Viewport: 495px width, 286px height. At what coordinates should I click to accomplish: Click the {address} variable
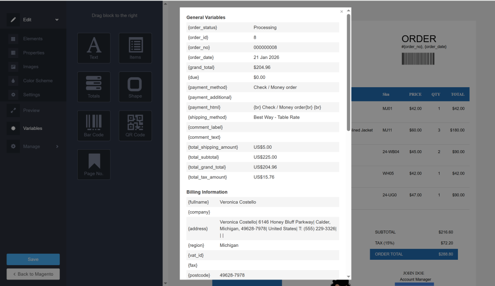tap(198, 229)
